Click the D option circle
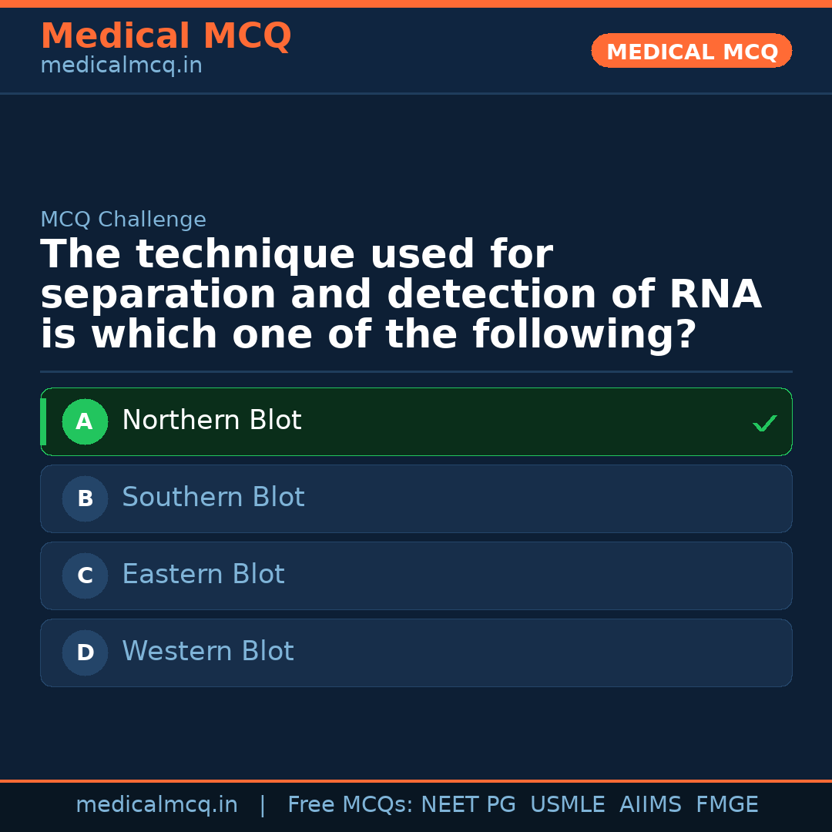Viewport: 832px width, 832px height. click(85, 653)
